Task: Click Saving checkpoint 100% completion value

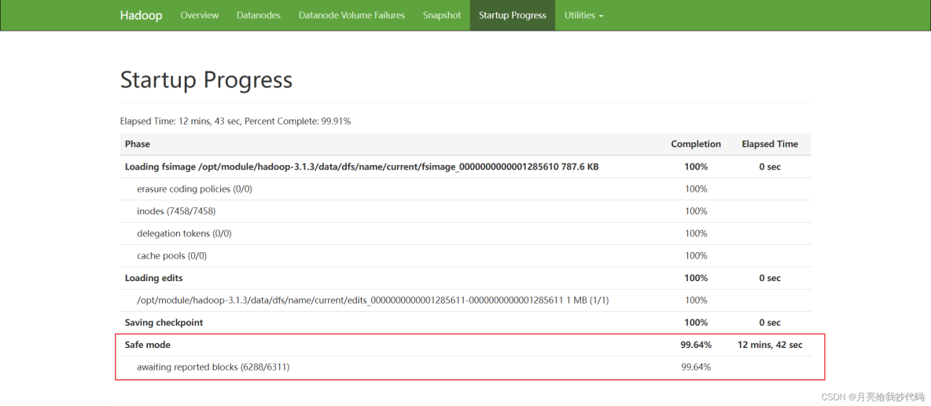Action: click(696, 323)
